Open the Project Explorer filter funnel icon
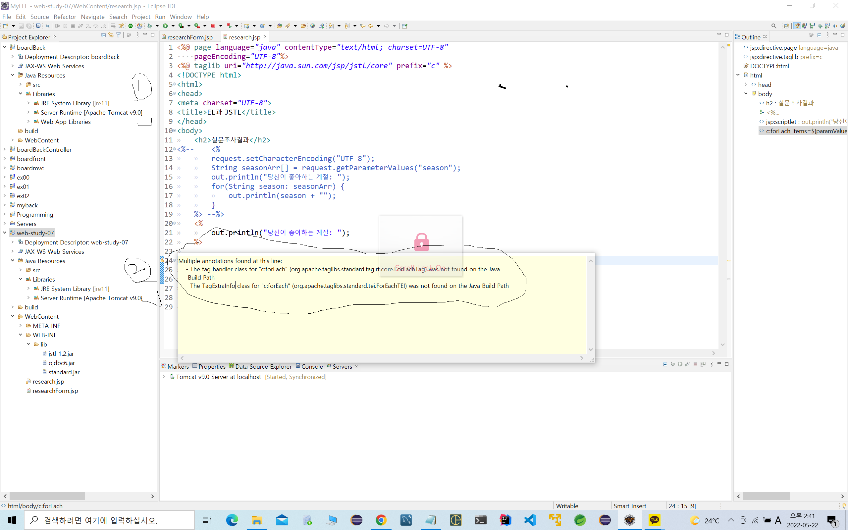The width and height of the screenshot is (848, 530). (x=119, y=35)
